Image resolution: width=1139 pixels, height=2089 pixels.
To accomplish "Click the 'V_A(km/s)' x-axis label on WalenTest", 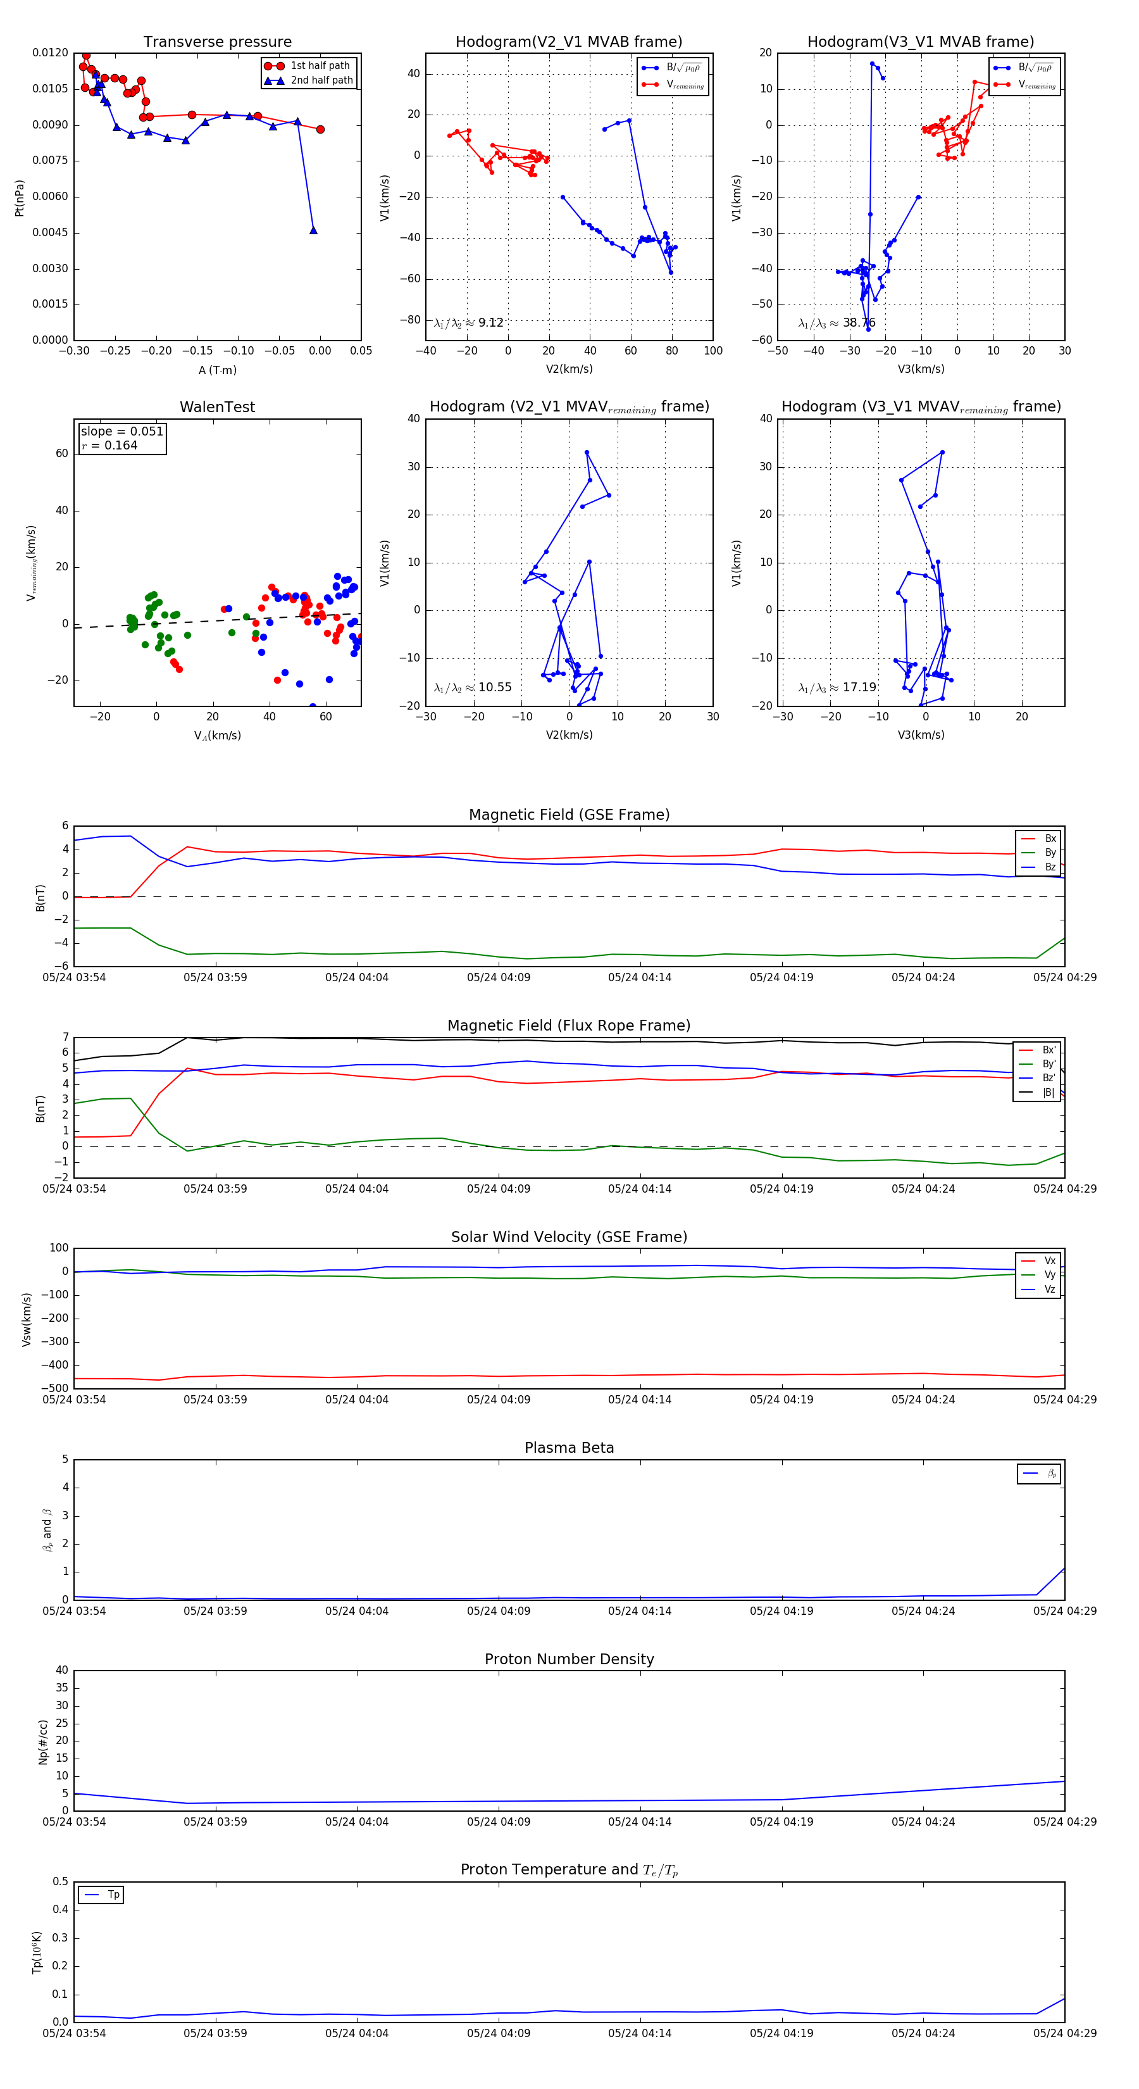I will [x=217, y=736].
